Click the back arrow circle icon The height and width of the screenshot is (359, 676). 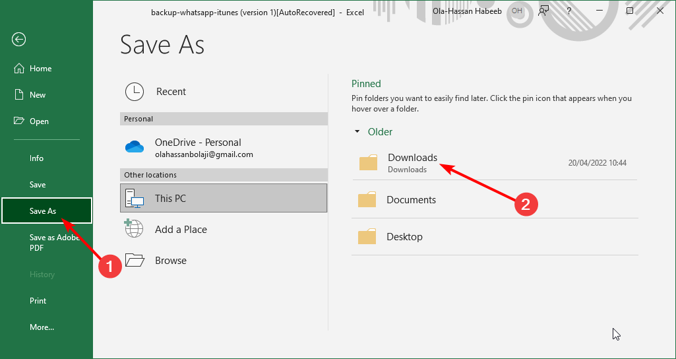[18, 40]
